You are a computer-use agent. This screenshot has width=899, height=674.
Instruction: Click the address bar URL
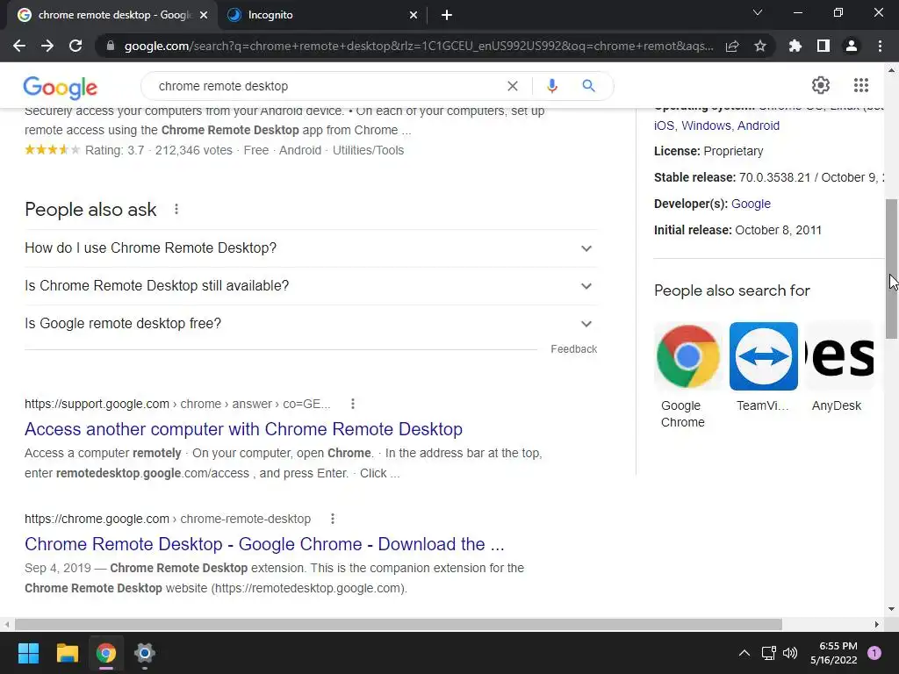coord(419,46)
